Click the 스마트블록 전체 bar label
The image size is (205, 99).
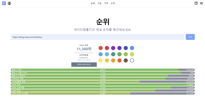click(x=18, y=82)
